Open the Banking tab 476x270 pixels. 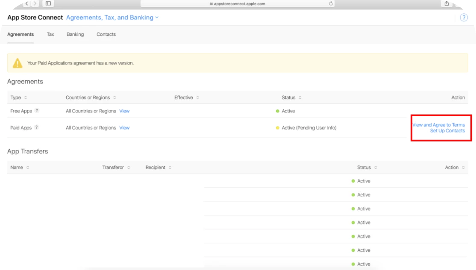coord(75,34)
